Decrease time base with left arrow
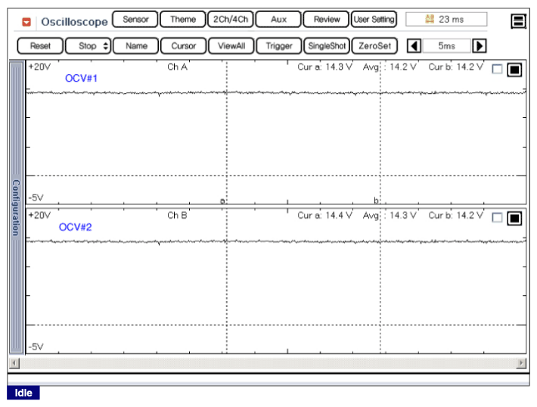 tap(414, 46)
